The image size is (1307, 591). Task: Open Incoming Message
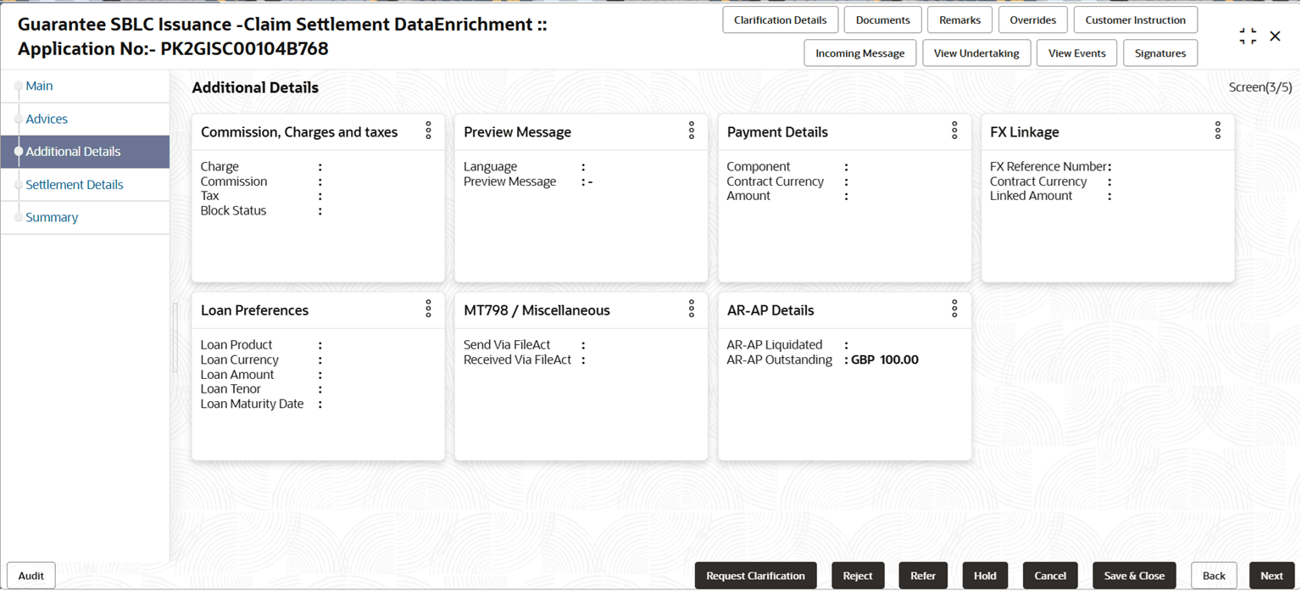coord(859,53)
